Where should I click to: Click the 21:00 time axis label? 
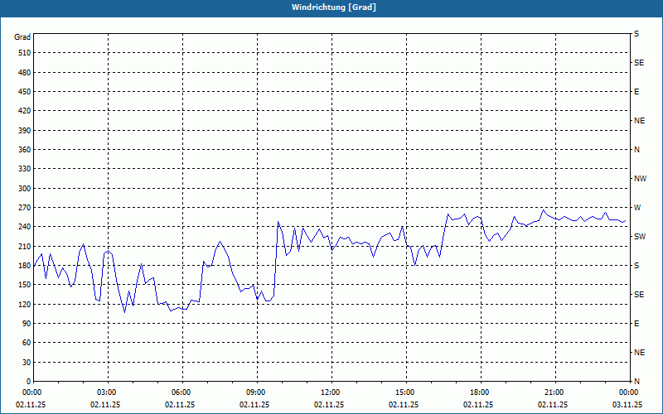pyautogui.click(x=555, y=392)
